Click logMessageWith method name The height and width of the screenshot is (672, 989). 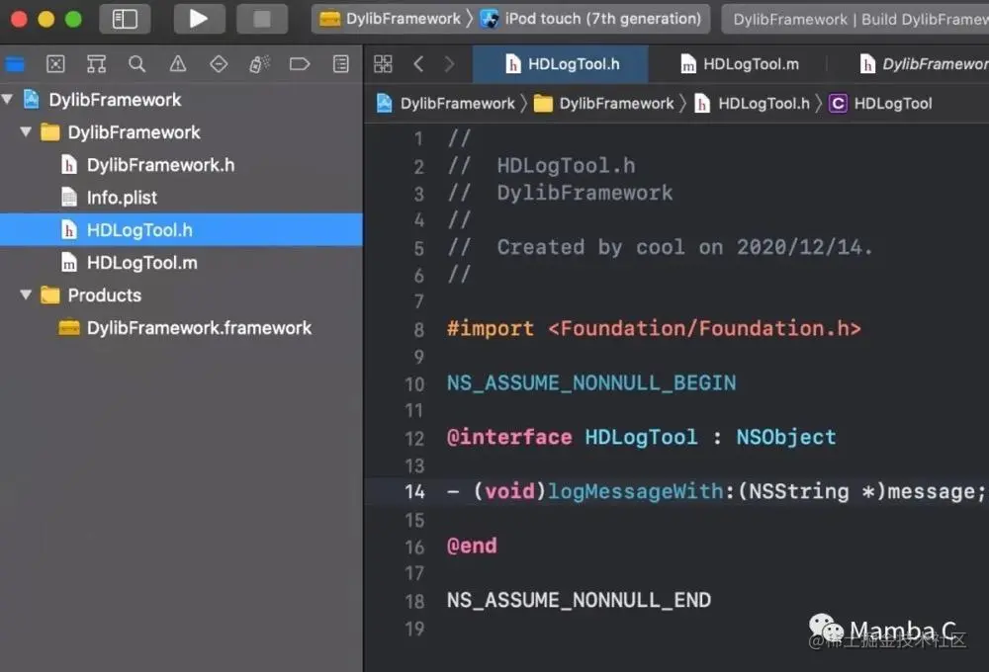(x=635, y=491)
